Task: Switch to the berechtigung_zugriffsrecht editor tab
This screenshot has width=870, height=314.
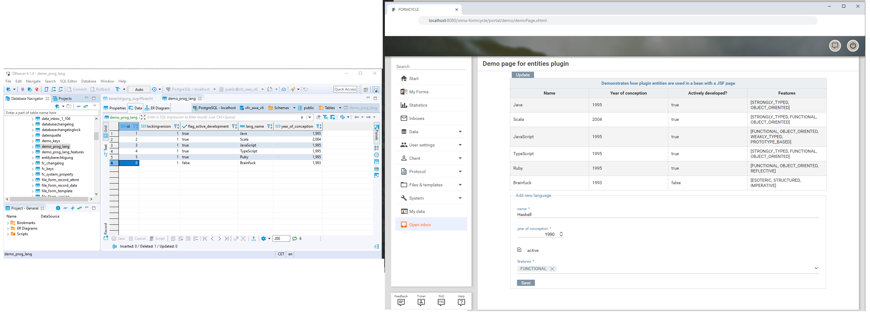Action: (128, 99)
